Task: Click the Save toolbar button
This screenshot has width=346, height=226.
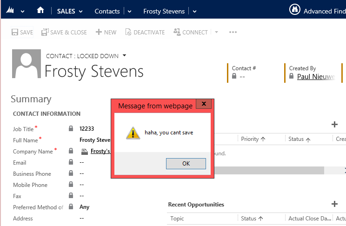Action: point(22,32)
